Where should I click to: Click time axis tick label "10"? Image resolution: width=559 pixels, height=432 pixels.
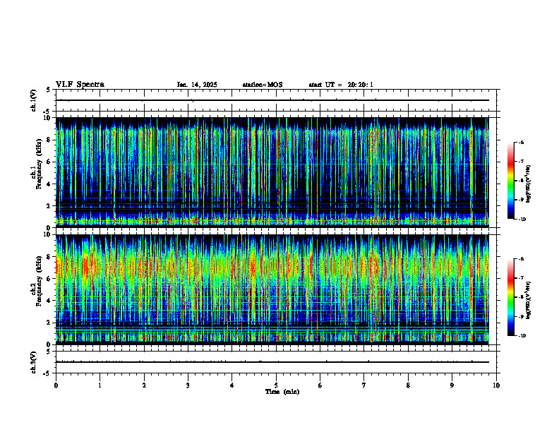pyautogui.click(x=496, y=385)
